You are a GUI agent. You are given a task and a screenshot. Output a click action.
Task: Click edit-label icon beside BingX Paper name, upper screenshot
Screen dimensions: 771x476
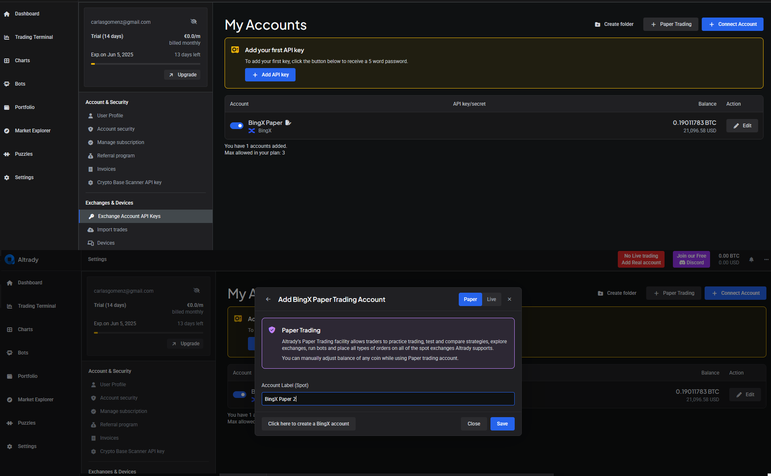point(288,123)
